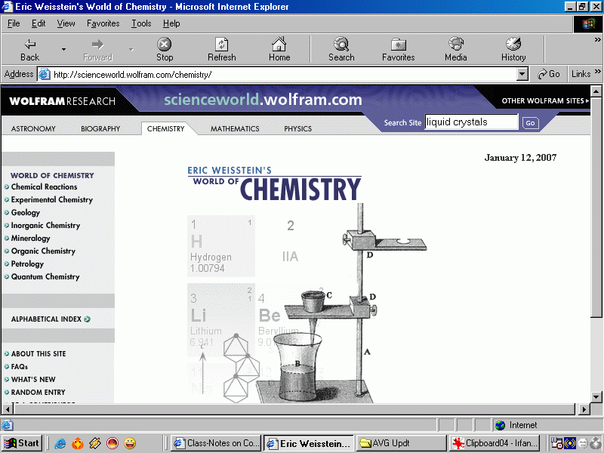This screenshot has height=453, width=604.
Task: Open the What's New link
Action: pyautogui.click(x=33, y=380)
